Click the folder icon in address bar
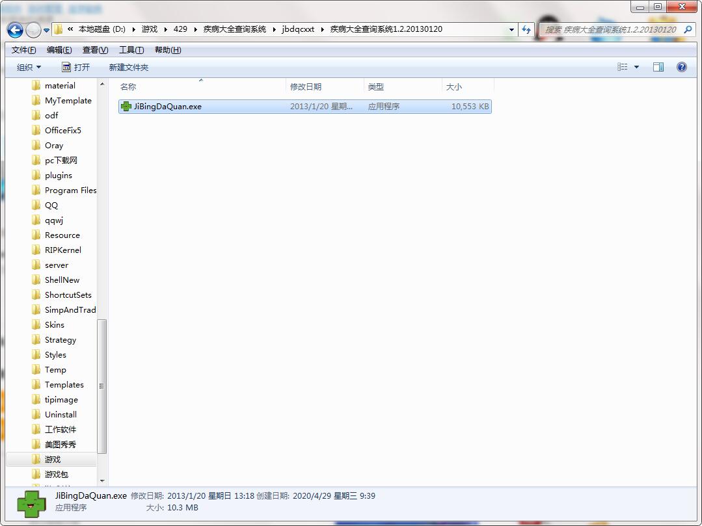The height and width of the screenshot is (526, 702). click(58, 29)
